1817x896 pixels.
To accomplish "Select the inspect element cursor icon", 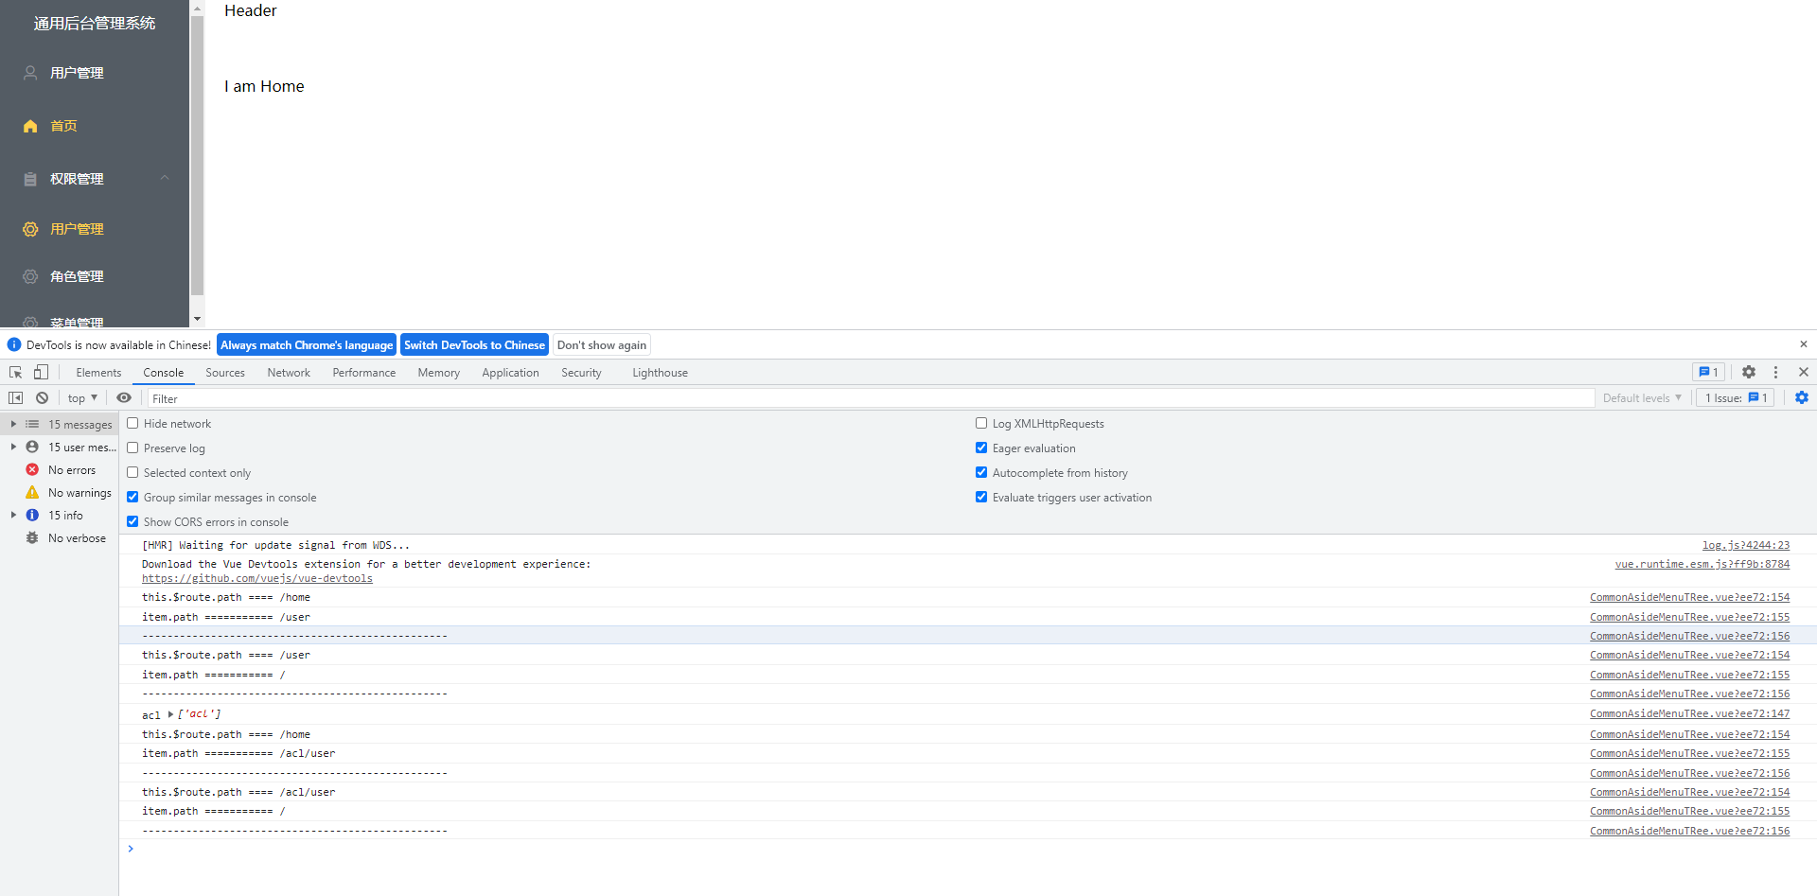I will [16, 372].
